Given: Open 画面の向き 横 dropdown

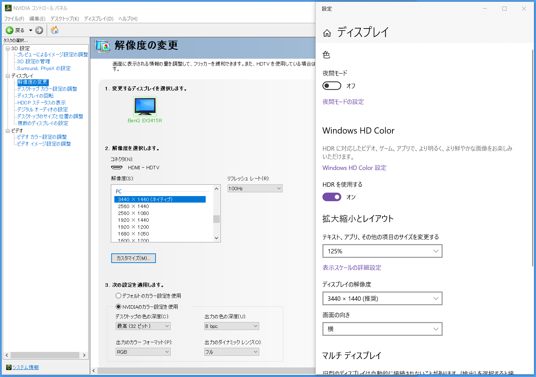Looking at the screenshot, I should point(383,329).
